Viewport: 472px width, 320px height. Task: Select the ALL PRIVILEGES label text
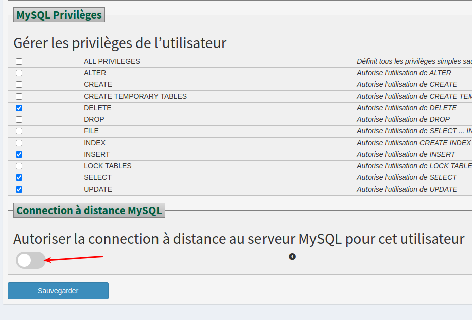[112, 62]
